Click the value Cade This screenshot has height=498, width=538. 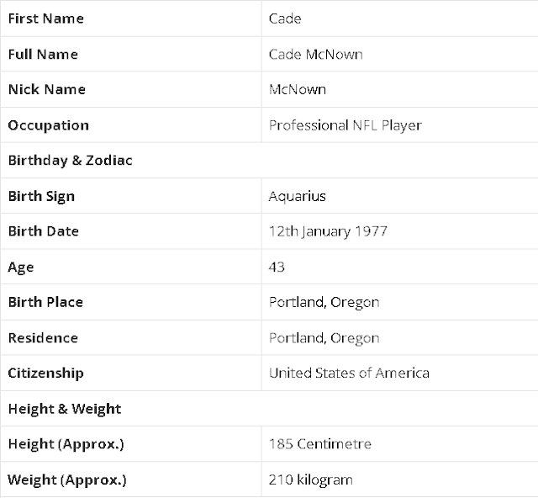[x=285, y=19]
